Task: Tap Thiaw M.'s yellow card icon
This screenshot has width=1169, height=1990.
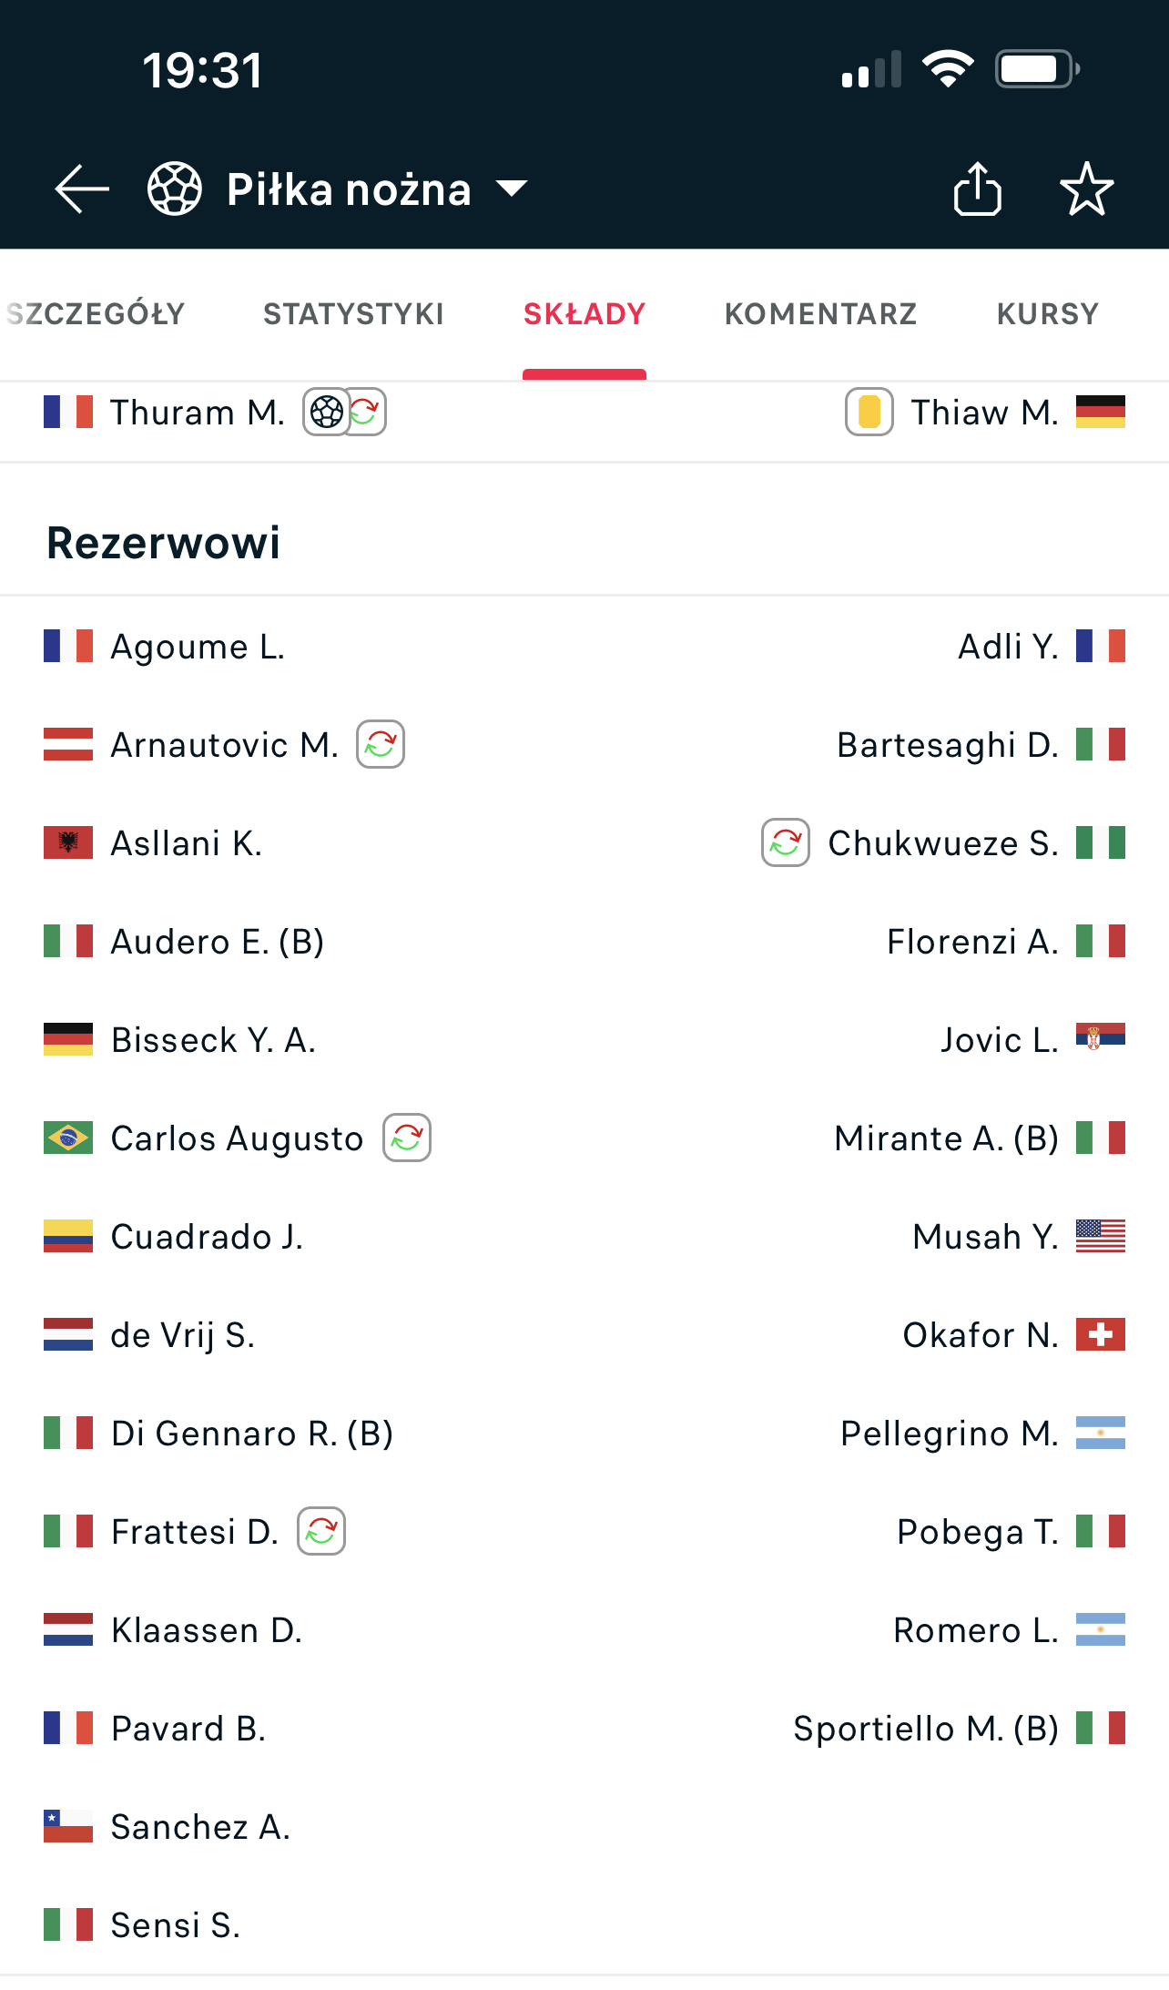Action: pyautogui.click(x=869, y=413)
